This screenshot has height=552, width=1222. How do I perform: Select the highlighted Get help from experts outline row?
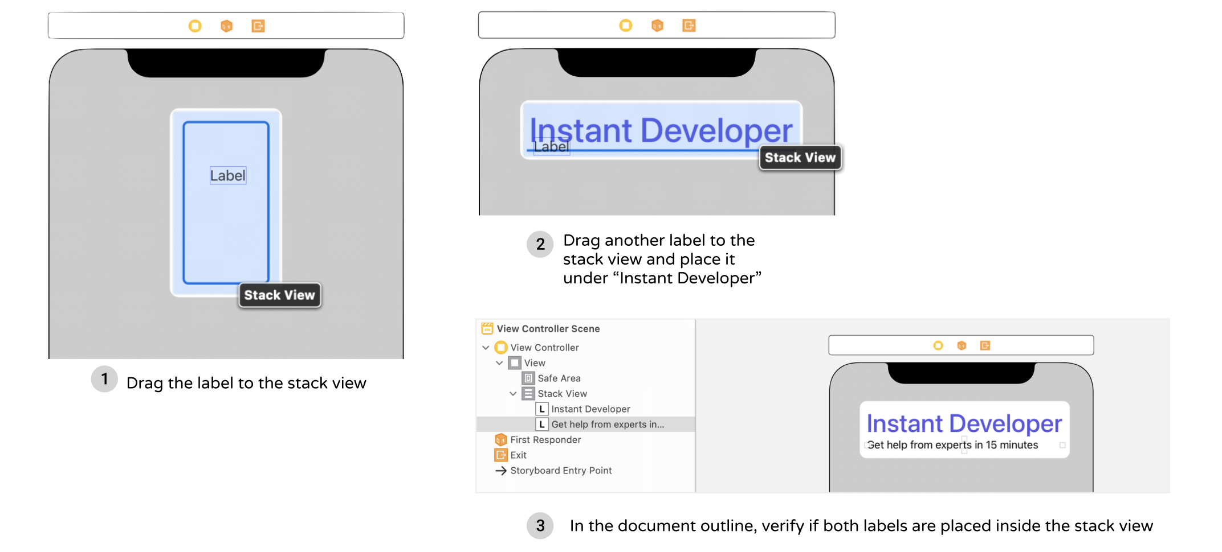pyautogui.click(x=607, y=424)
